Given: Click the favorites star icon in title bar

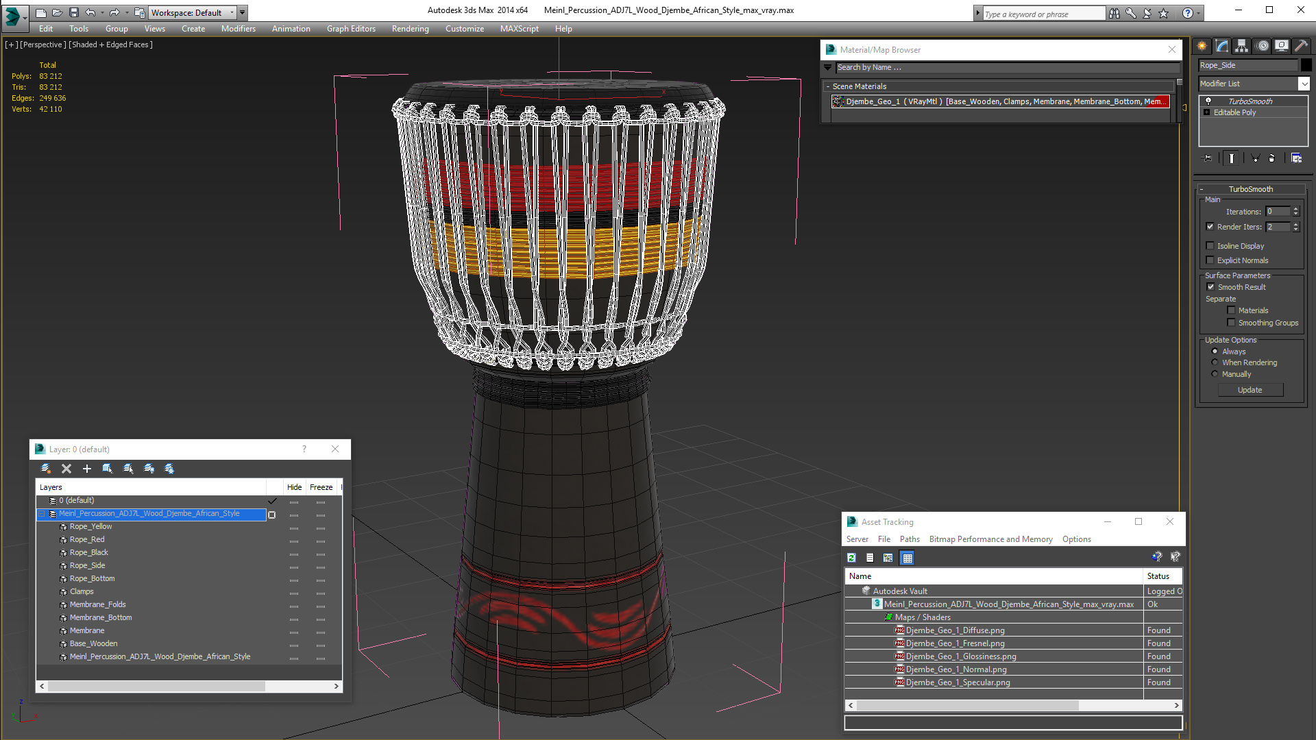Looking at the screenshot, I should click(1164, 13).
